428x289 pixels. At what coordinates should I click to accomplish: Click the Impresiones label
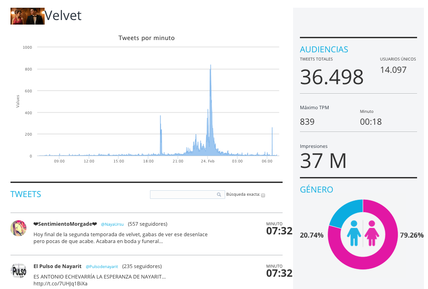pos(314,146)
